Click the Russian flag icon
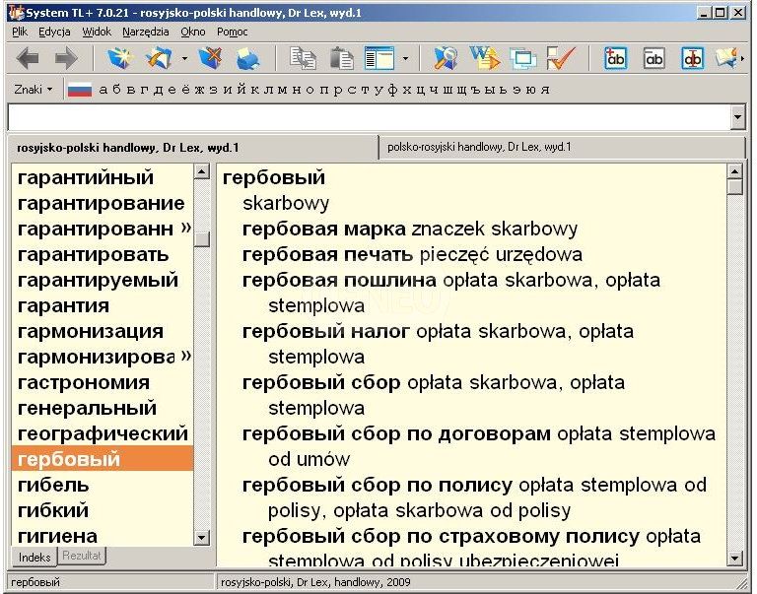 point(80,90)
